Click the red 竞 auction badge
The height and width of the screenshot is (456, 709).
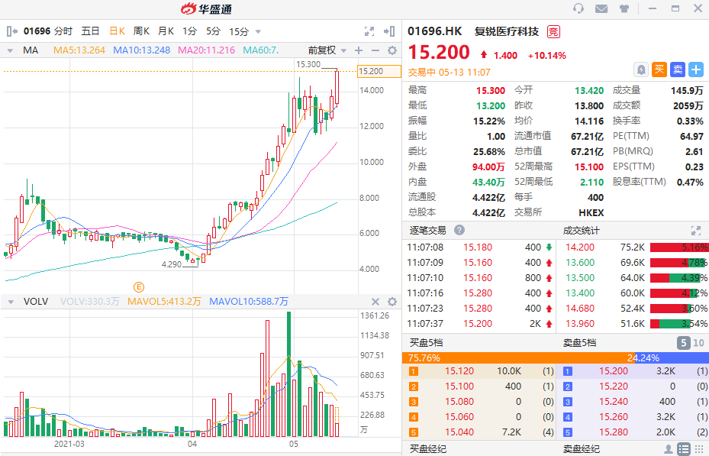[x=553, y=31]
